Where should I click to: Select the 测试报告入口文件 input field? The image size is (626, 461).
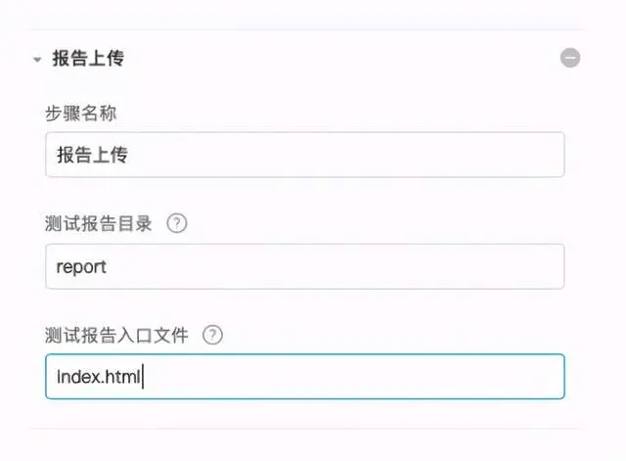click(x=304, y=377)
